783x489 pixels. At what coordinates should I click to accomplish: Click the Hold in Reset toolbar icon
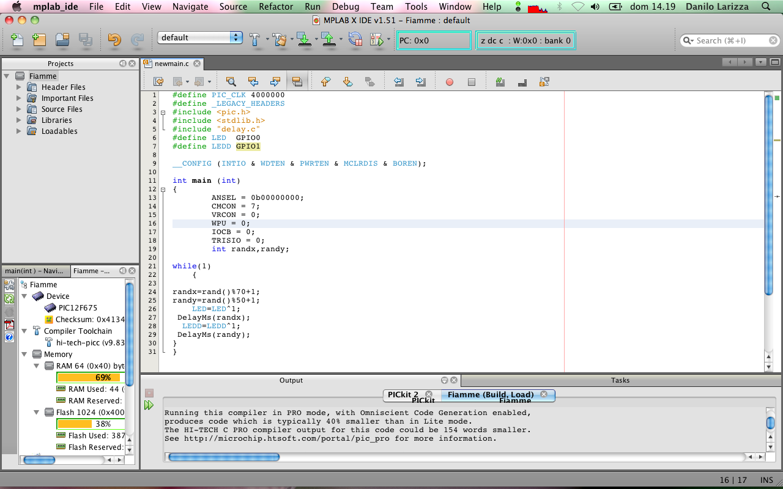pyautogui.click(x=355, y=40)
